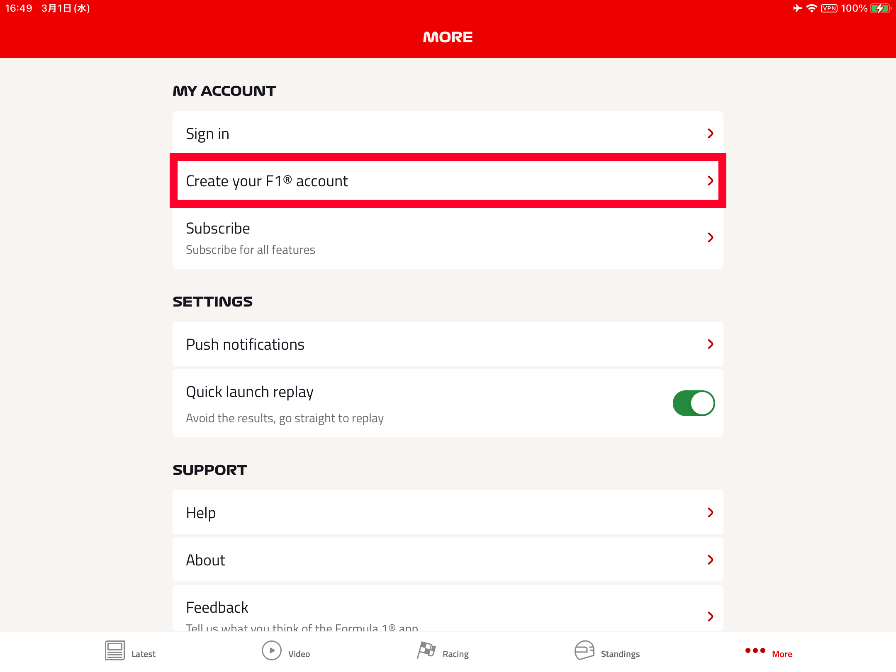Tap the chevron on Create your F1 account row
The width and height of the screenshot is (896, 672).
click(711, 180)
